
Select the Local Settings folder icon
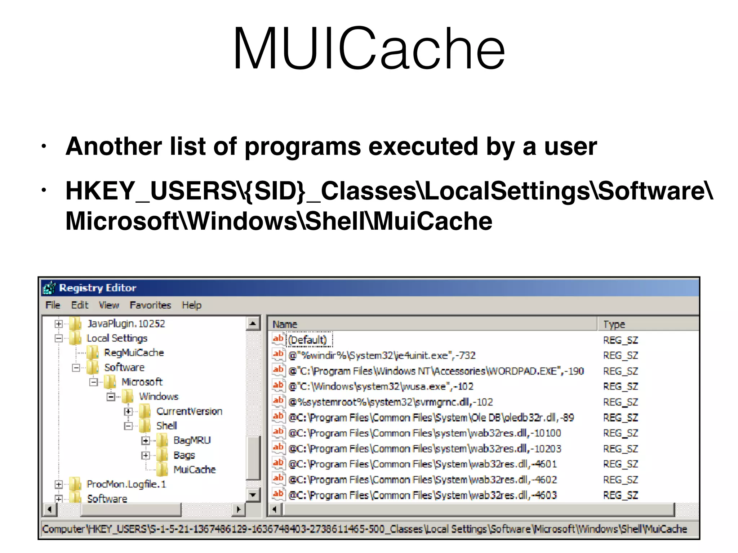(x=75, y=338)
